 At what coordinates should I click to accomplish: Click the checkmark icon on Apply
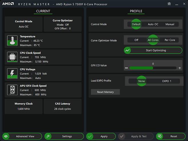pos(90,136)
